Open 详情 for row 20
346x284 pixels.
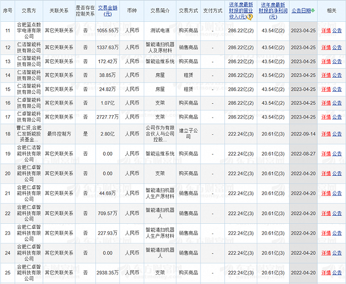click(326, 173)
